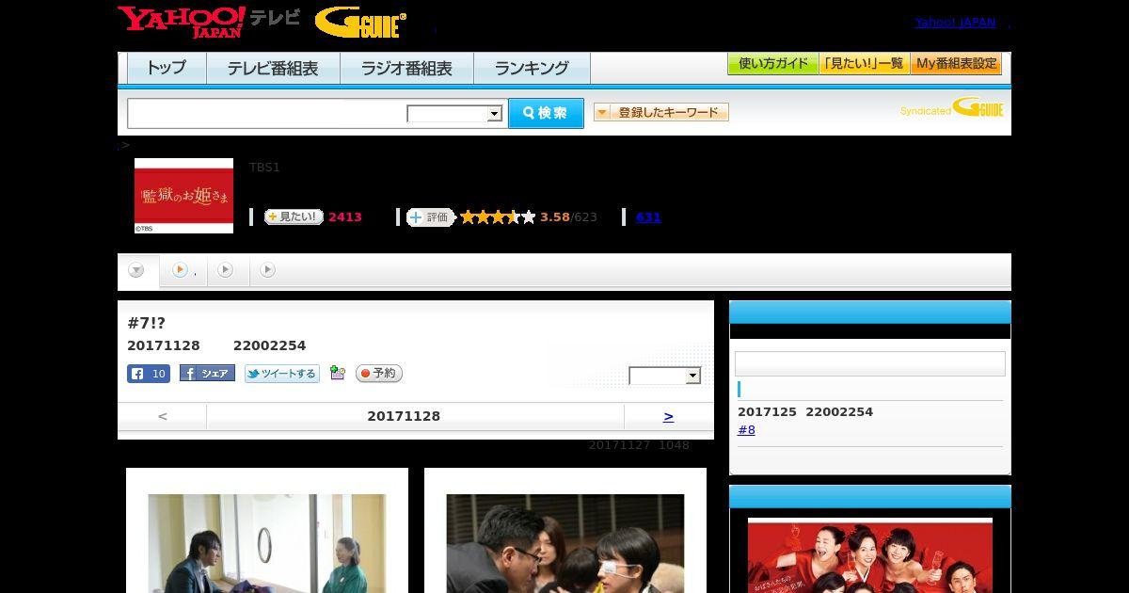Open the ラジオ番組表 tab

point(406,68)
